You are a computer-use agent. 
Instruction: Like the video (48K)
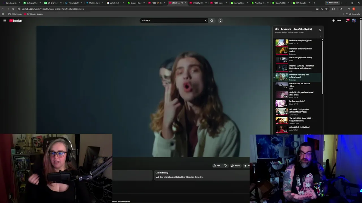point(217,166)
